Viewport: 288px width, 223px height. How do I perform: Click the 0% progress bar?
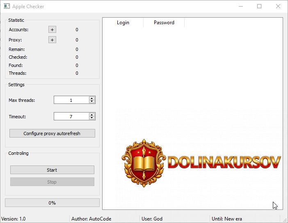52,202
